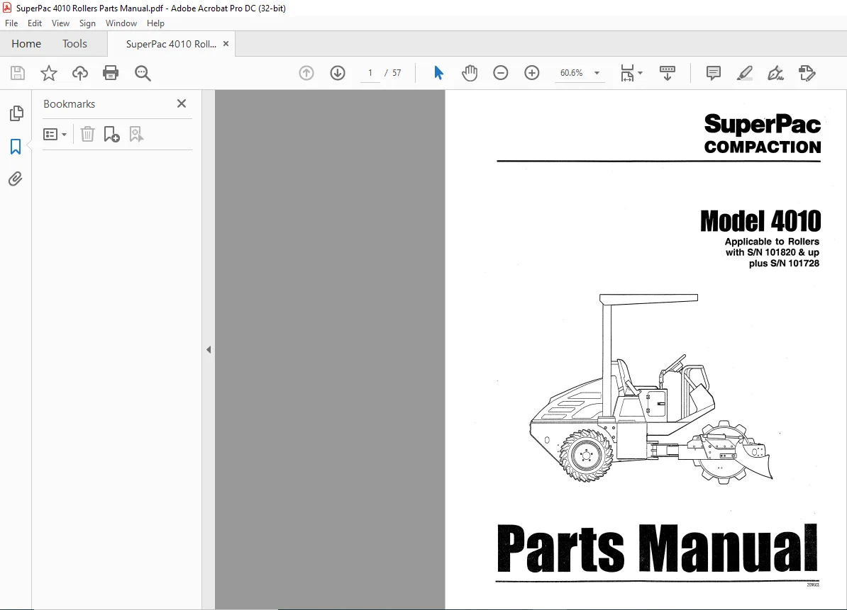Open the Window menu
The height and width of the screenshot is (610, 847).
(x=121, y=23)
